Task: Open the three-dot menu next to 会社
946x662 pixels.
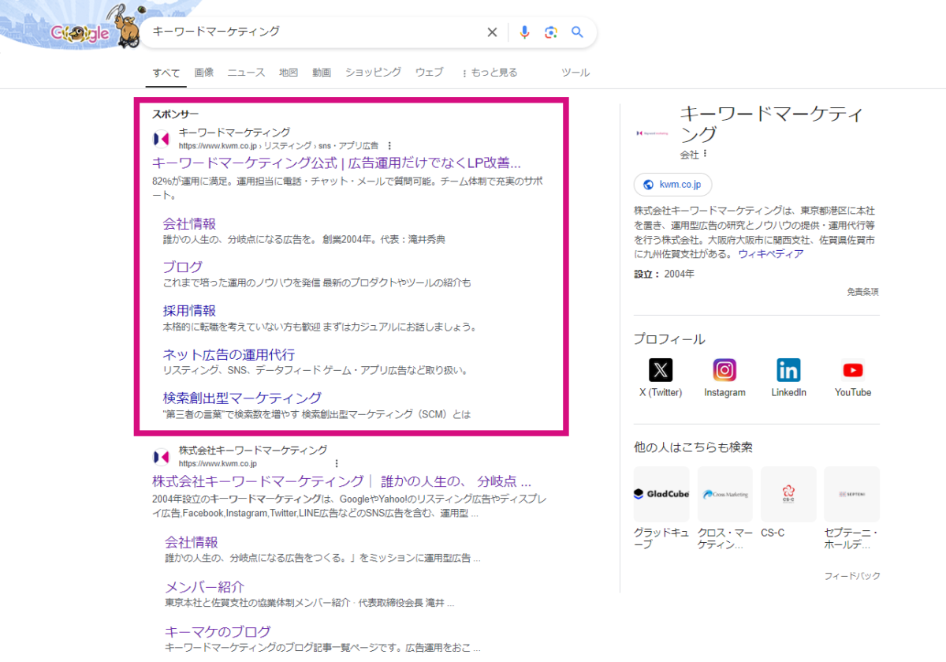Action: tap(706, 154)
